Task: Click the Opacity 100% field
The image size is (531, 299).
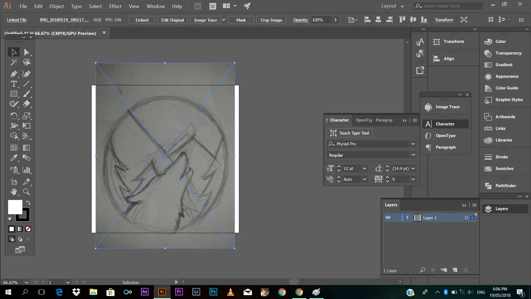Action: click(321, 20)
